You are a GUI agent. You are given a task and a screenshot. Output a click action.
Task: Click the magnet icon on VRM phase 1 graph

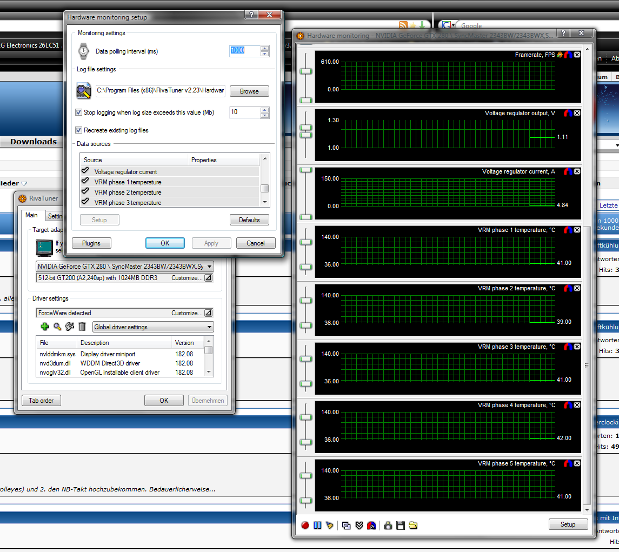point(568,230)
